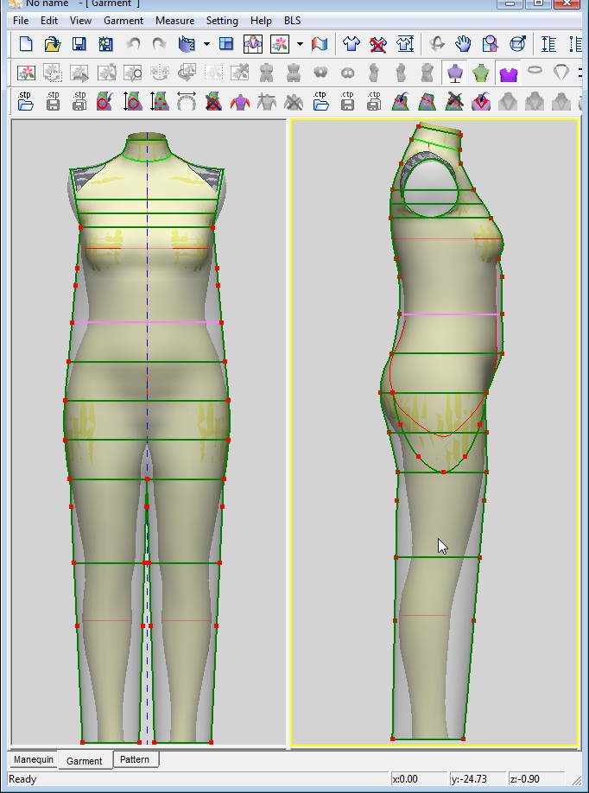Click the undo arrow in the toolbar

[134, 44]
